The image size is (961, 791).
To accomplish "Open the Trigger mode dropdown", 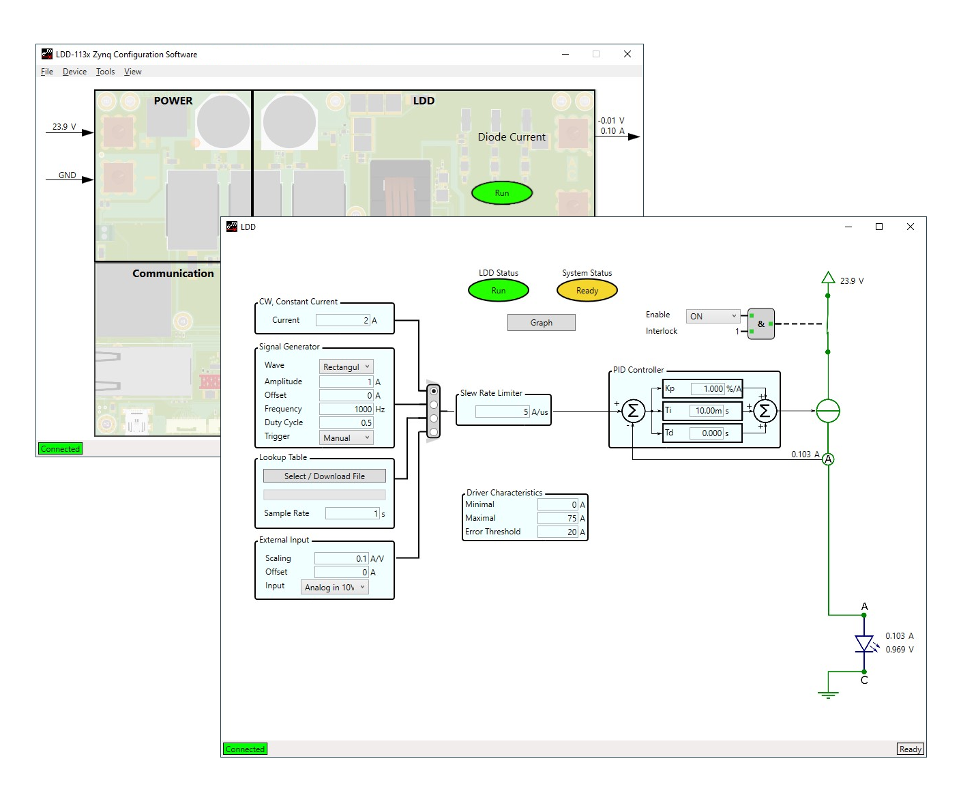I will 346,437.
